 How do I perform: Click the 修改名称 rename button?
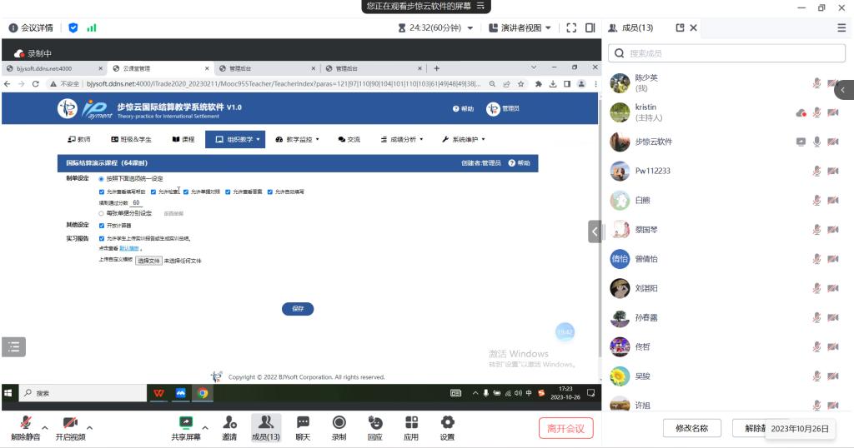pyautogui.click(x=691, y=428)
